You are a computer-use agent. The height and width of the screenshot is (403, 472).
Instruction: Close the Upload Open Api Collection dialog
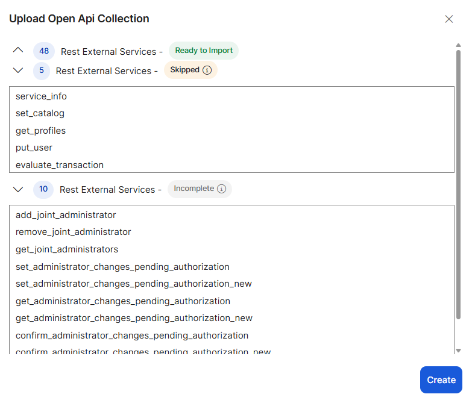coord(448,19)
